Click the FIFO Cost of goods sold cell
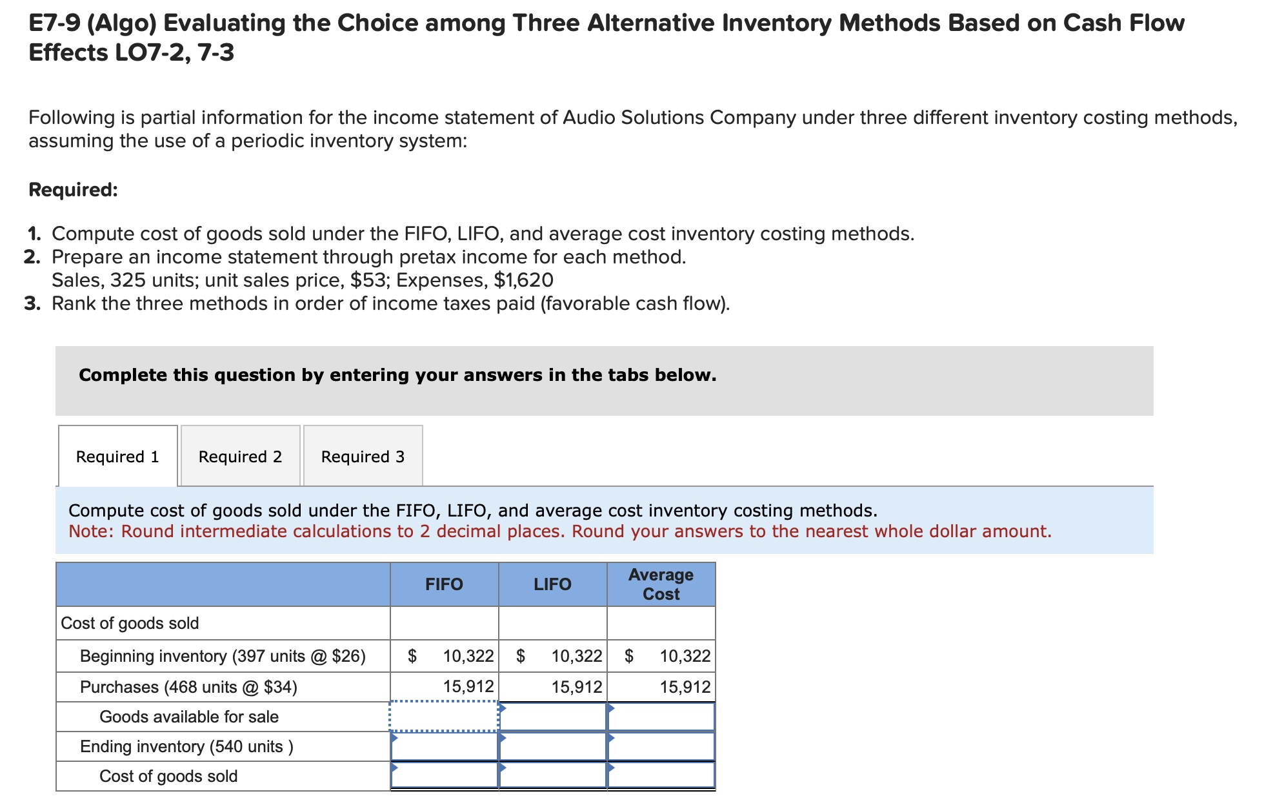This screenshot has width=1264, height=809. tap(444, 777)
